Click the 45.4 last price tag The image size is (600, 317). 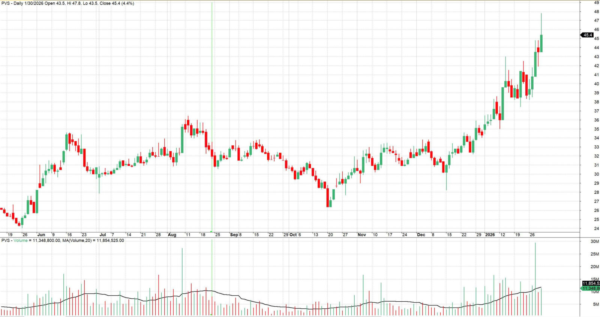tap(587, 35)
